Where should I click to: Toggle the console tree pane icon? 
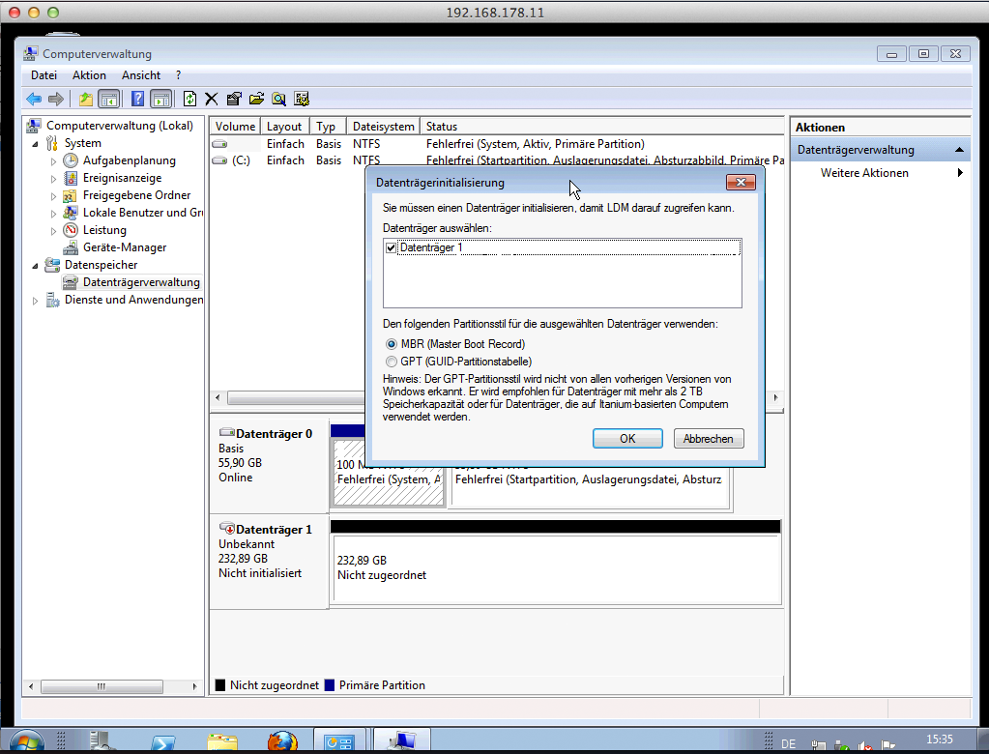tap(109, 99)
